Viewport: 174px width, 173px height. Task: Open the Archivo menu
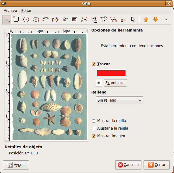[10, 11]
